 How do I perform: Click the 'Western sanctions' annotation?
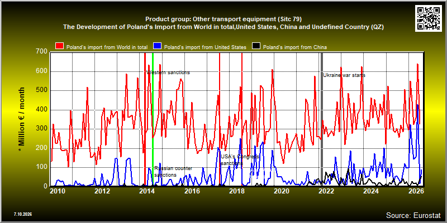(x=168, y=72)
